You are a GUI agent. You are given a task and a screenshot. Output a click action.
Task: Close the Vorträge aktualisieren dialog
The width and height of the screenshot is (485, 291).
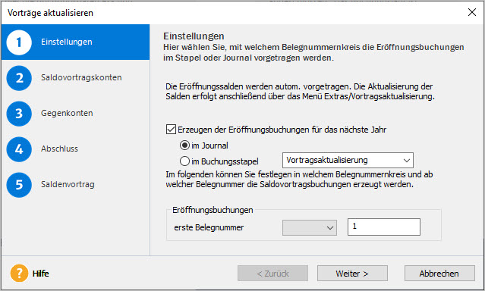coord(472,12)
